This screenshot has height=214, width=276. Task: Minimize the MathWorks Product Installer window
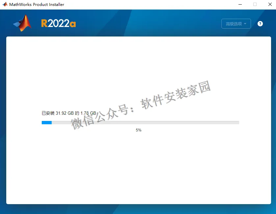(x=240, y=4)
